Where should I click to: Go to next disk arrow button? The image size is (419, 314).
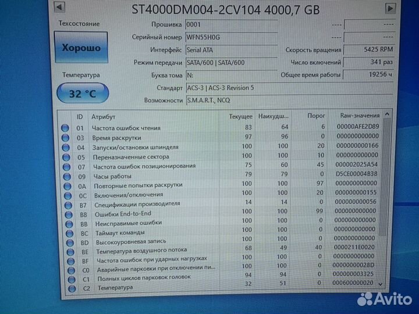pos(390,8)
